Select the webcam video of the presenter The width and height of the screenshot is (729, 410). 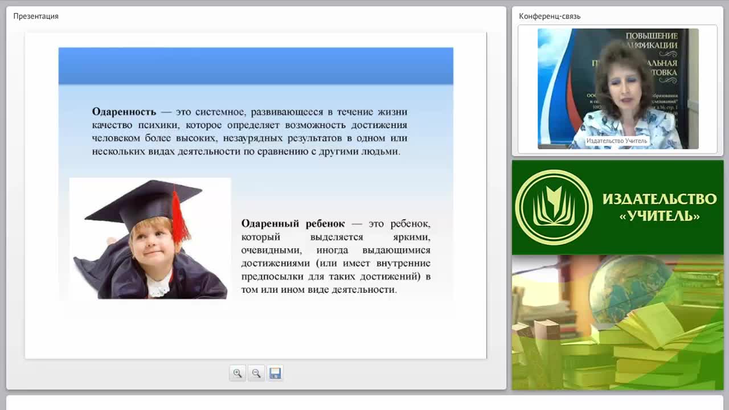[x=618, y=89]
